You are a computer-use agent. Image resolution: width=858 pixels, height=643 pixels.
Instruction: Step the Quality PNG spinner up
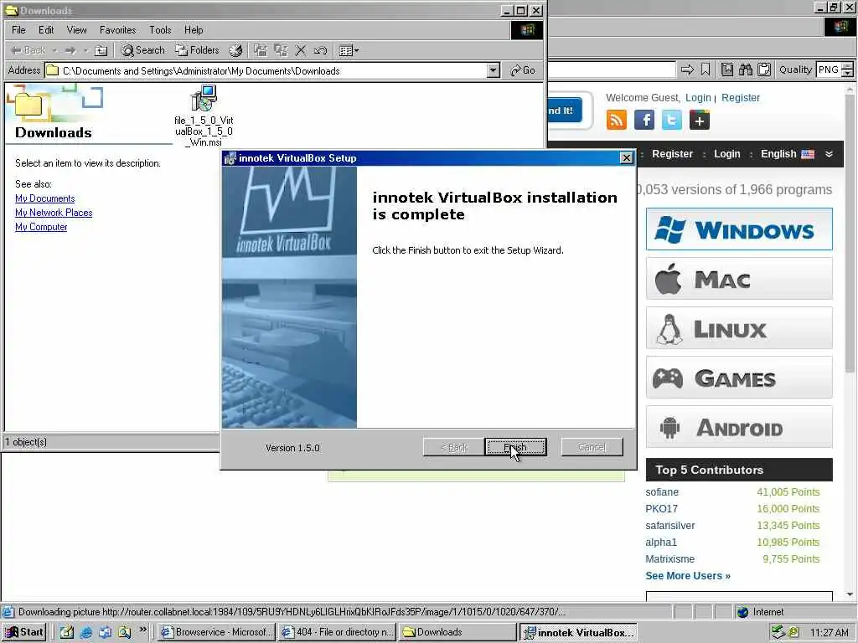click(x=848, y=65)
